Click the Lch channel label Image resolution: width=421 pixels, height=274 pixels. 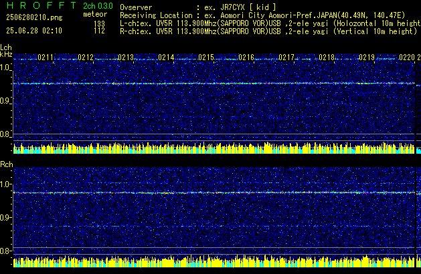point(6,47)
